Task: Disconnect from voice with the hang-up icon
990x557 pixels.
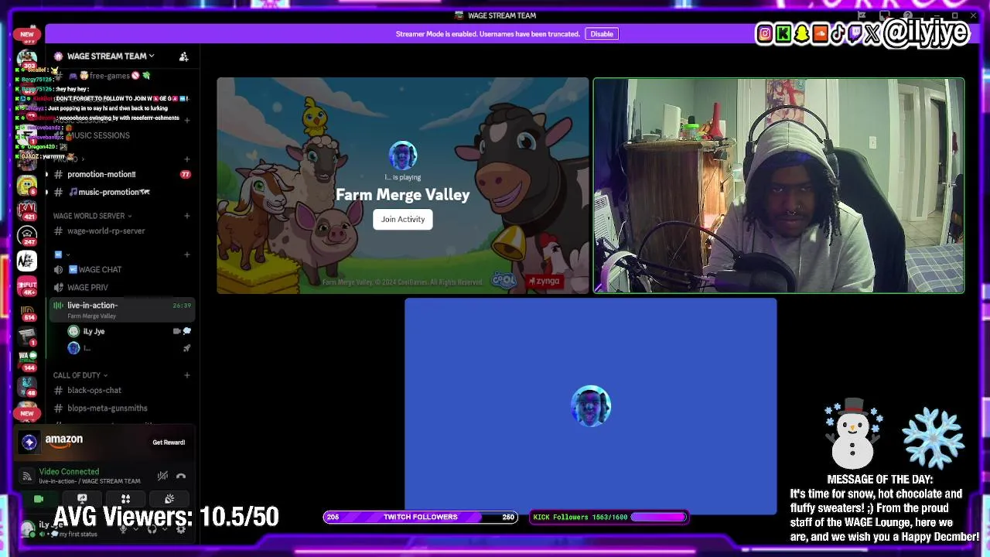Action: pyautogui.click(x=181, y=476)
